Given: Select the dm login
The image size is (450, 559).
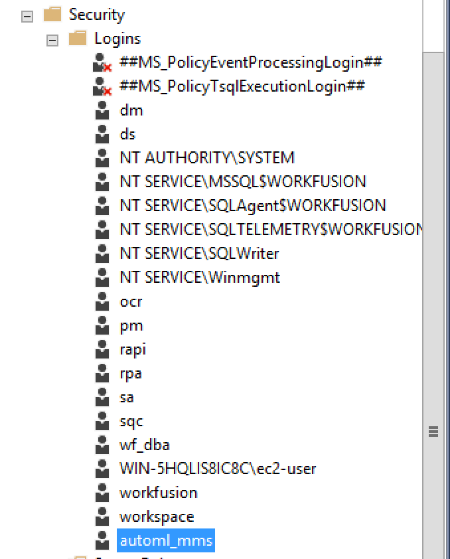Looking at the screenshot, I should (131, 110).
